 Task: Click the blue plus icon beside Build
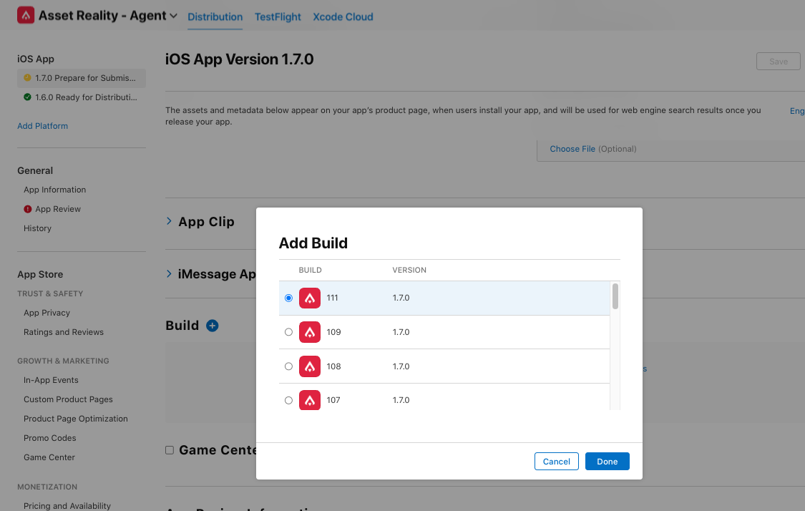[212, 326]
